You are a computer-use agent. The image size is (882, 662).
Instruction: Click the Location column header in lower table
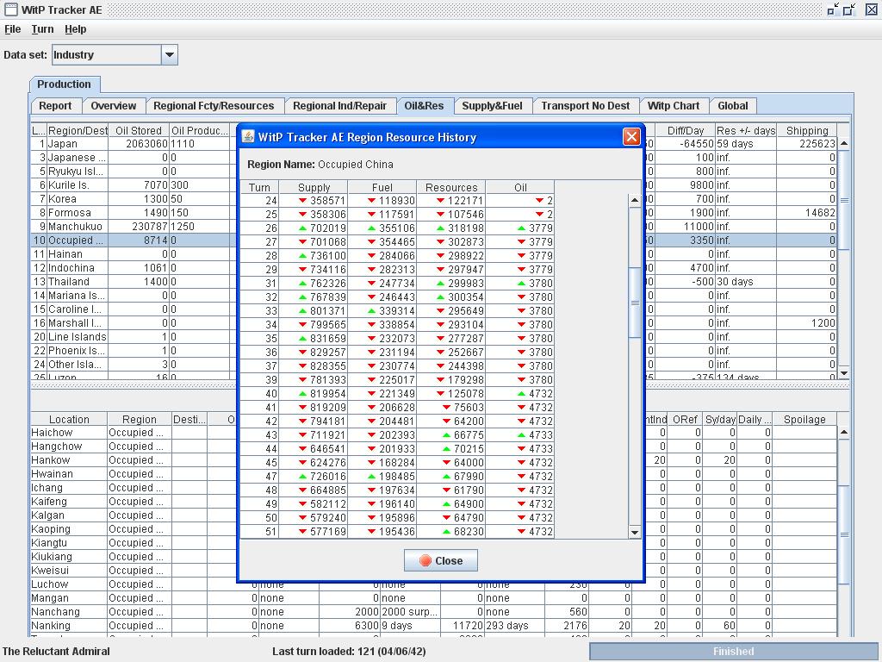click(69, 420)
